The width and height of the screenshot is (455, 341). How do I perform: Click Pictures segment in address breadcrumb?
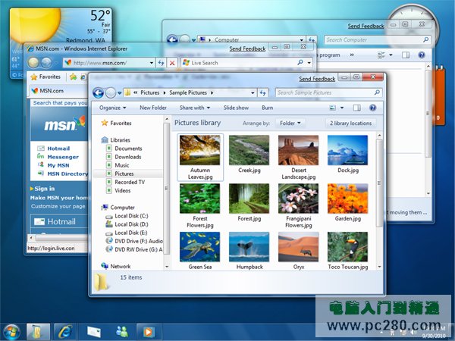149,92
